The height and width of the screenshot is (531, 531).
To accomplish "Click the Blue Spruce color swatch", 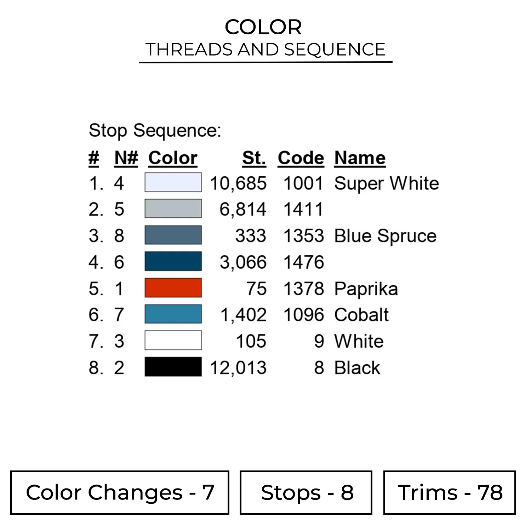I will [173, 235].
